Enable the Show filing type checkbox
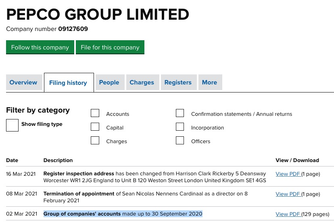334x222 pixels. point(13,125)
